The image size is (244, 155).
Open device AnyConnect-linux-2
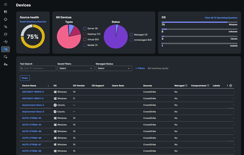click(x=33, y=105)
